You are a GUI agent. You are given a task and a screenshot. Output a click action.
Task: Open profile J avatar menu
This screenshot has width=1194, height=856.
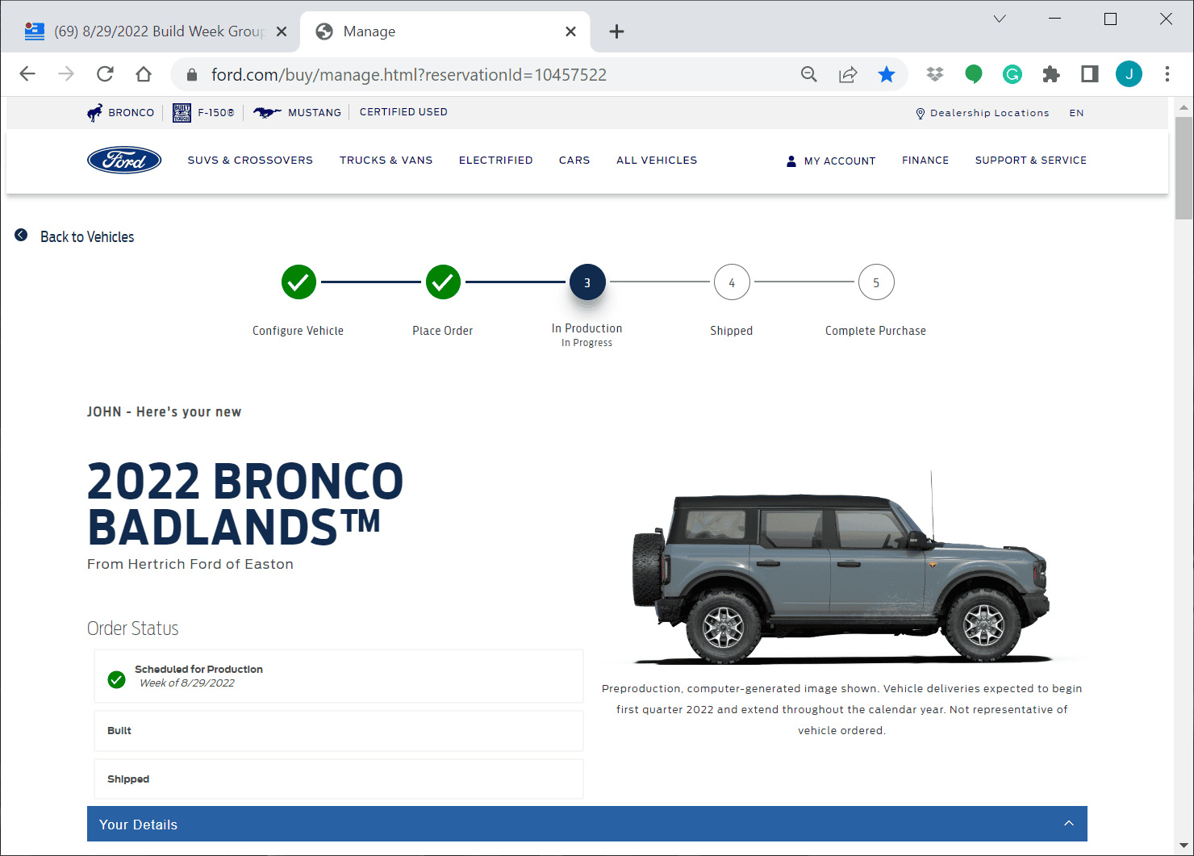1129,74
